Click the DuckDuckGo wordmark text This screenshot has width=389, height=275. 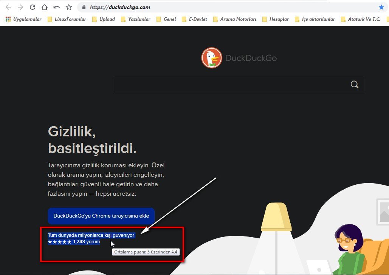click(x=251, y=58)
